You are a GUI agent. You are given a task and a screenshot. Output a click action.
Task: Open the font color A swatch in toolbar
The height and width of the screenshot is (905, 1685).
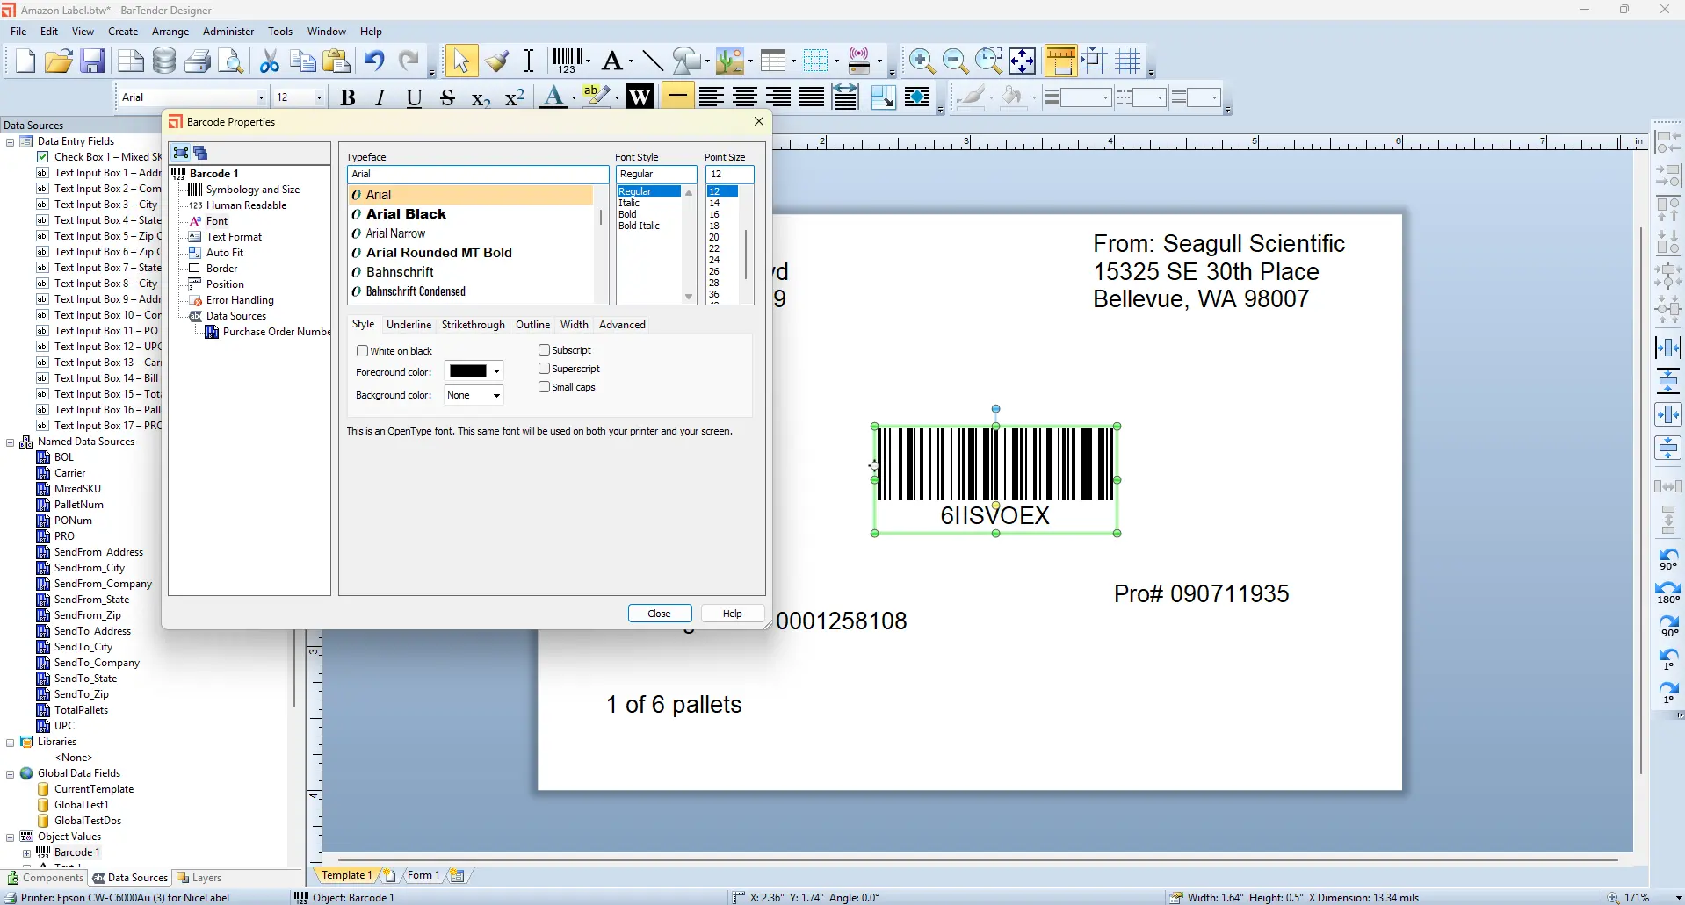(x=553, y=97)
